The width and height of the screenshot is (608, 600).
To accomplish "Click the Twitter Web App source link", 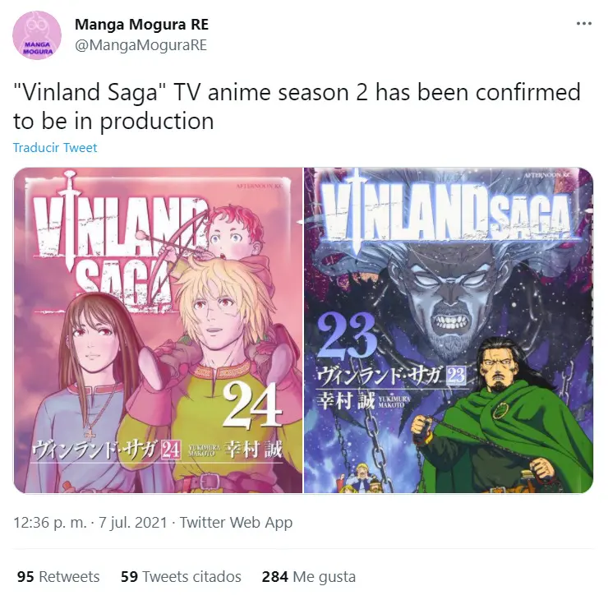I will click(x=236, y=523).
